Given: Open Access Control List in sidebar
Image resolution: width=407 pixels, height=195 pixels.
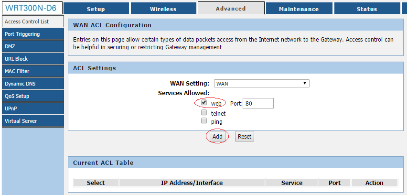Looking at the screenshot, I should (32, 22).
